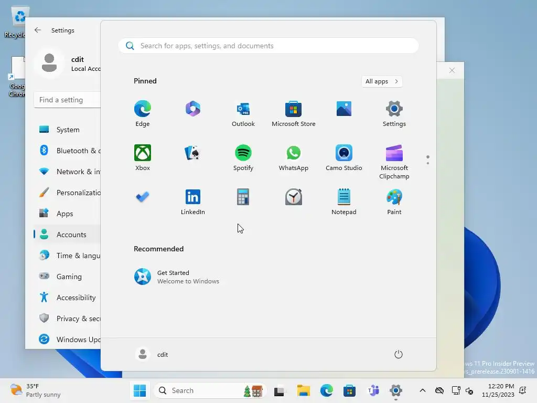Click the Start menu search box

[268, 46]
